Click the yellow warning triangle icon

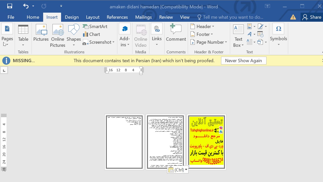293,17
